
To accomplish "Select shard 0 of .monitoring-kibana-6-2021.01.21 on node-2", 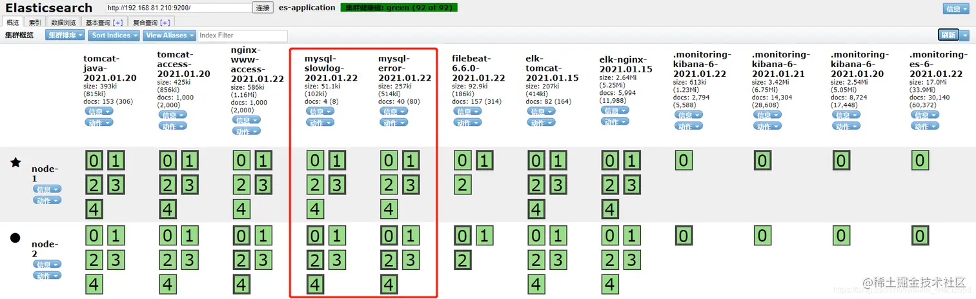I will (x=762, y=236).
